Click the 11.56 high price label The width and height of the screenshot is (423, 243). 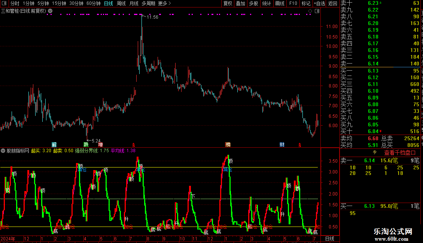pos(152,17)
